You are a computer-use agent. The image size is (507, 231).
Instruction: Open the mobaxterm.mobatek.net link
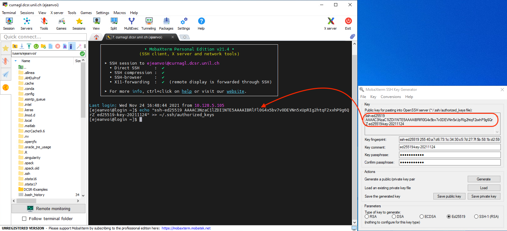tap(186, 228)
